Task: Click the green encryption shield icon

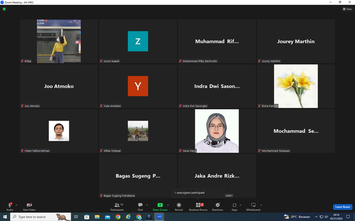Action: click(x=4, y=9)
